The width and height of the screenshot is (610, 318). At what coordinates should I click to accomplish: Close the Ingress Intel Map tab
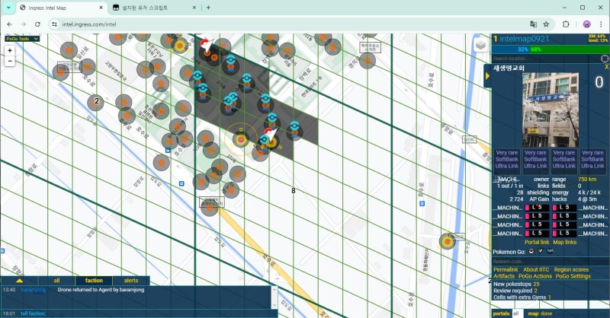pyautogui.click(x=101, y=8)
